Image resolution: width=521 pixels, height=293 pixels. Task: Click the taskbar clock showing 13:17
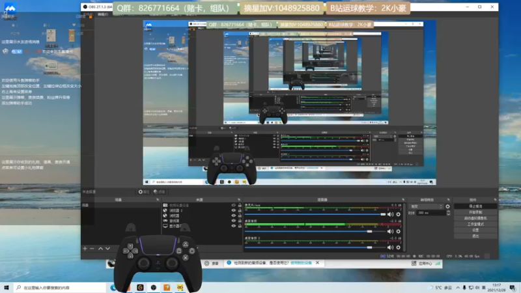pyautogui.click(x=496, y=288)
